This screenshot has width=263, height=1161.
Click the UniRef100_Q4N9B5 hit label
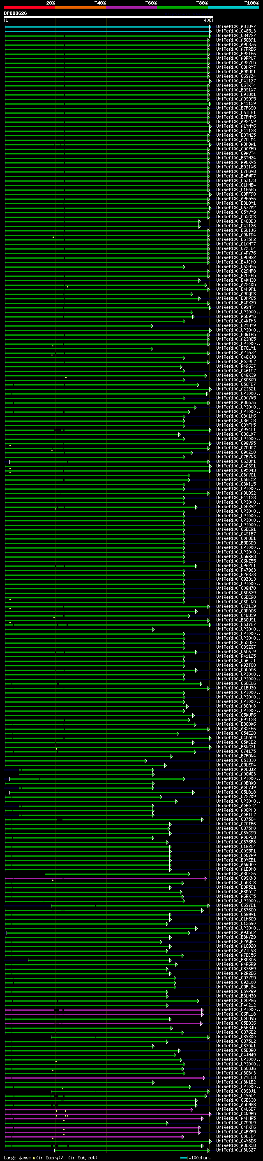(236, 1114)
